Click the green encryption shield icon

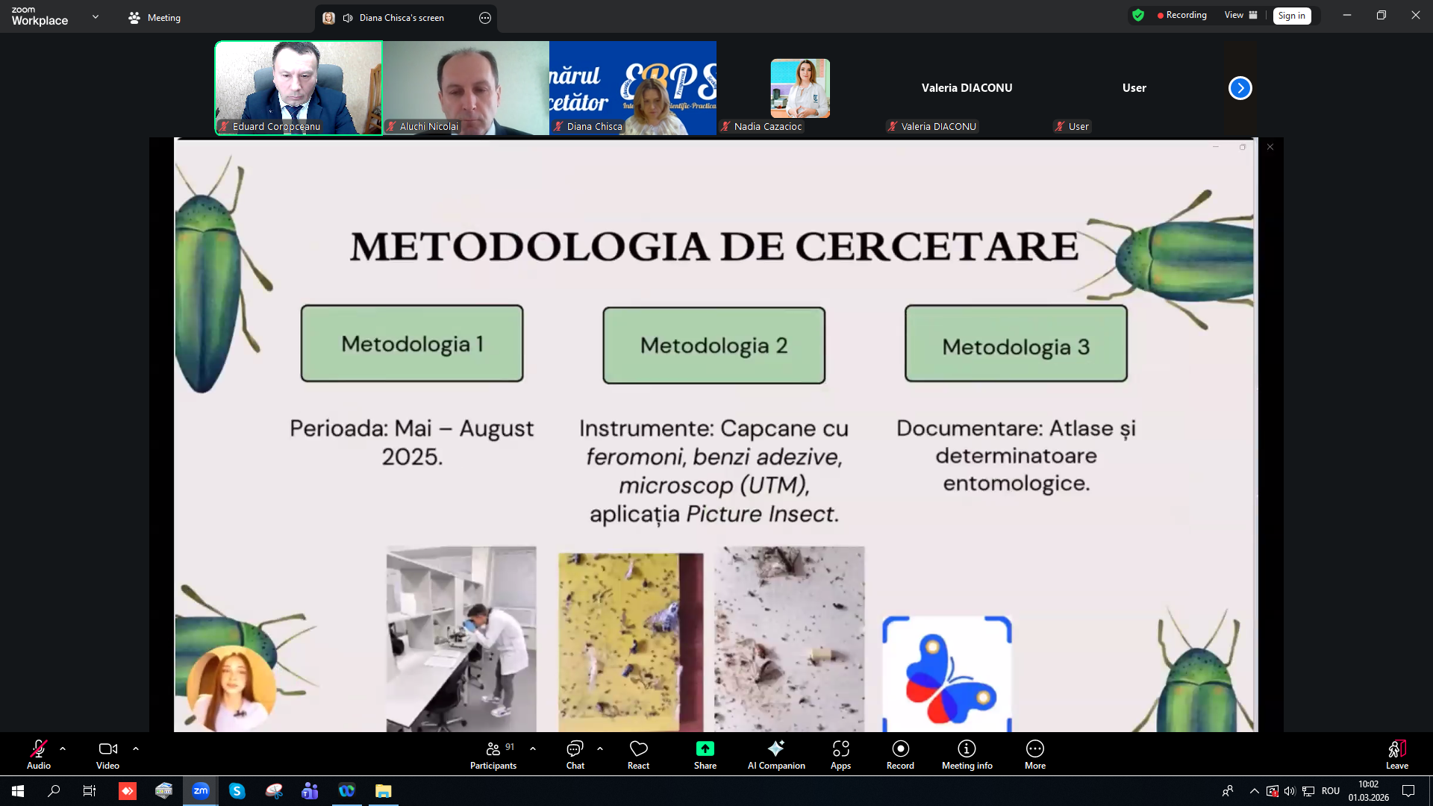click(x=1138, y=15)
